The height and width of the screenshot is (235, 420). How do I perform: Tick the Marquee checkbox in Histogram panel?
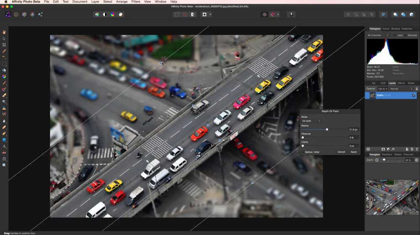click(406, 35)
